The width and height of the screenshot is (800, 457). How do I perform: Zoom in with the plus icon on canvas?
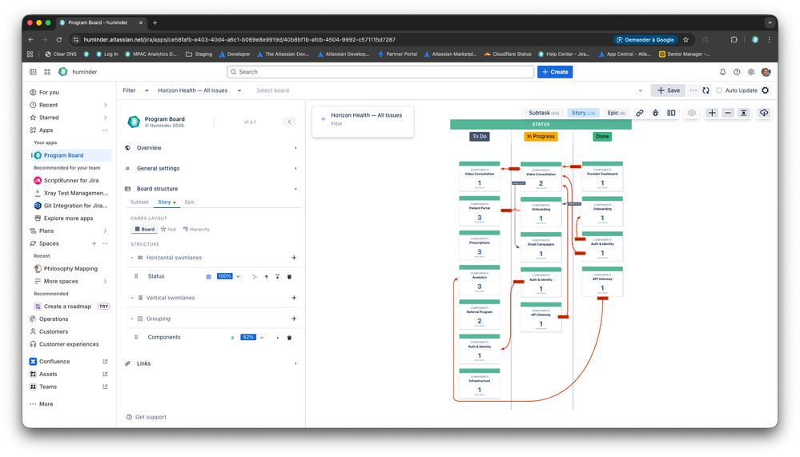tap(712, 113)
